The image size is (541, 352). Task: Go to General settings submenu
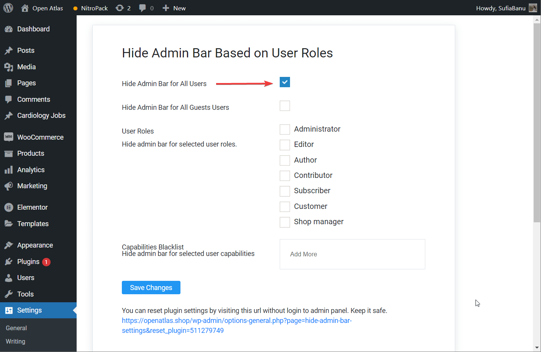pos(16,328)
